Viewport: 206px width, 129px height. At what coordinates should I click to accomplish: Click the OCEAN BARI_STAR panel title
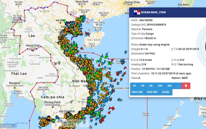point(153,12)
